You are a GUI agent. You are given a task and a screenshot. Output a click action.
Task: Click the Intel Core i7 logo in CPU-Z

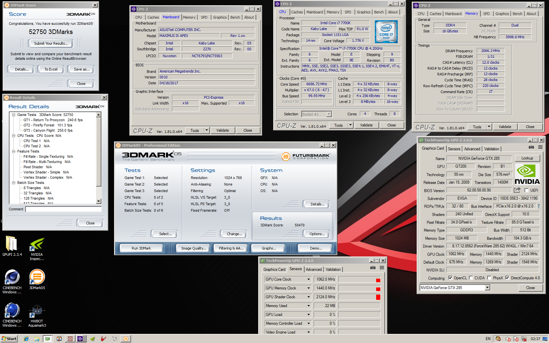386,32
